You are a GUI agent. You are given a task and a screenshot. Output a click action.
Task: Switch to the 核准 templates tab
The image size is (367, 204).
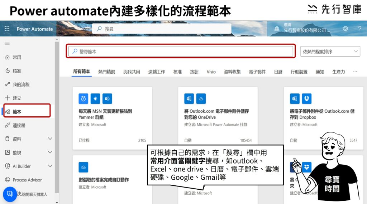pos(177,72)
